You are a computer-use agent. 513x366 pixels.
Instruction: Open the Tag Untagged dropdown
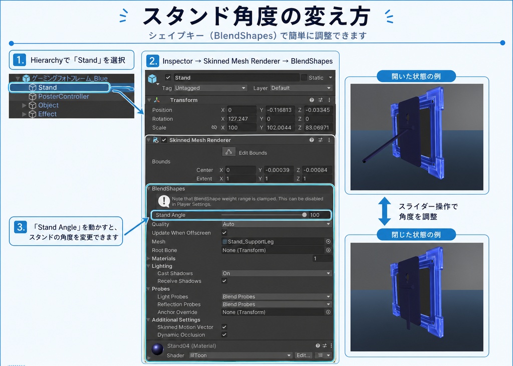pos(210,88)
